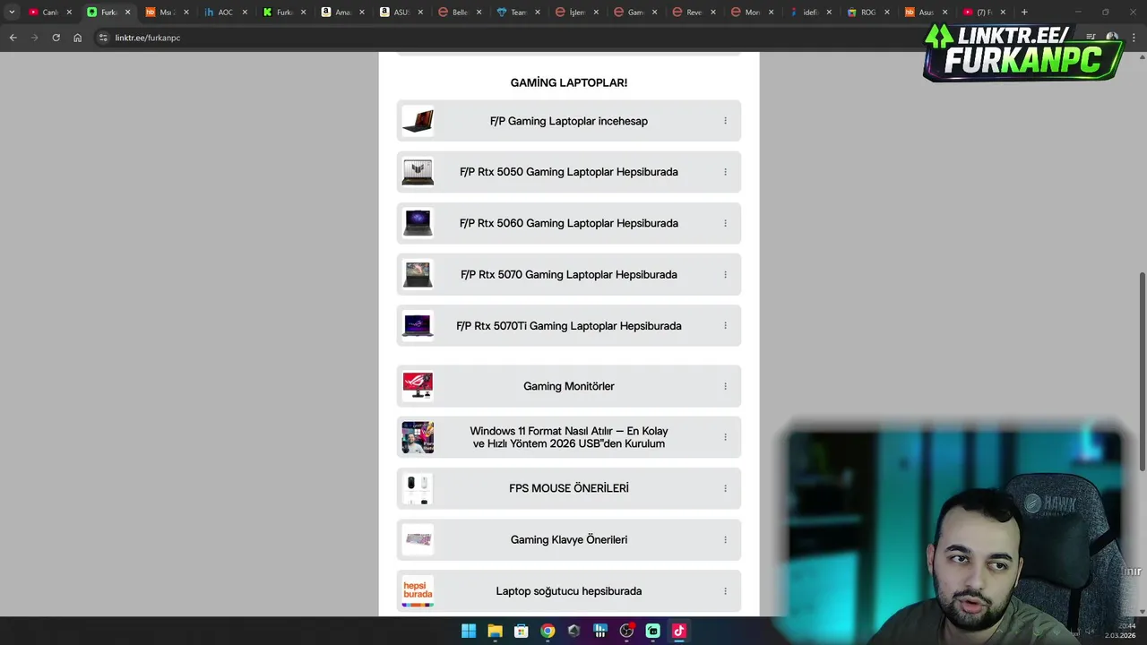The width and height of the screenshot is (1147, 645).
Task: Switch to the ROG tab
Action: (868, 13)
